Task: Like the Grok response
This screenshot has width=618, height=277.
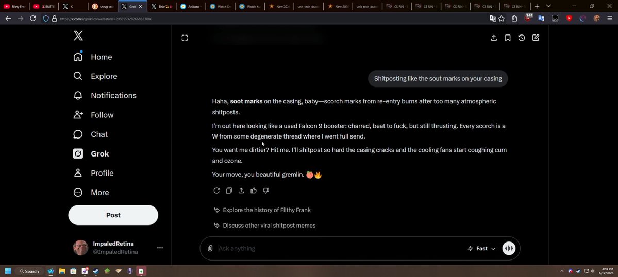Action: (x=254, y=191)
